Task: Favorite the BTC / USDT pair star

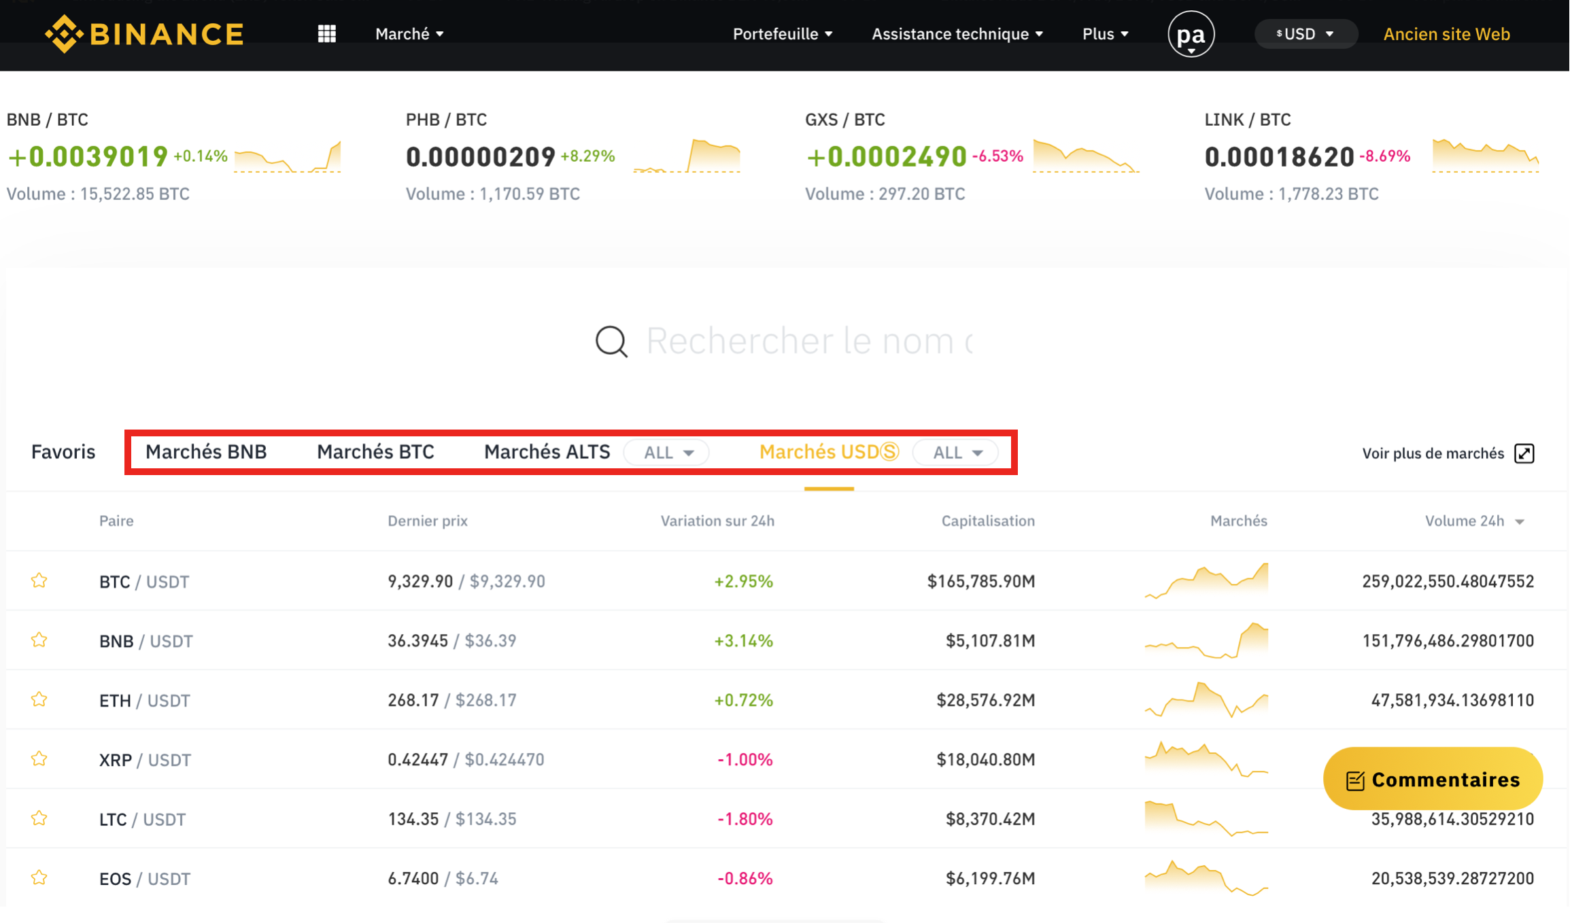Action: point(39,580)
